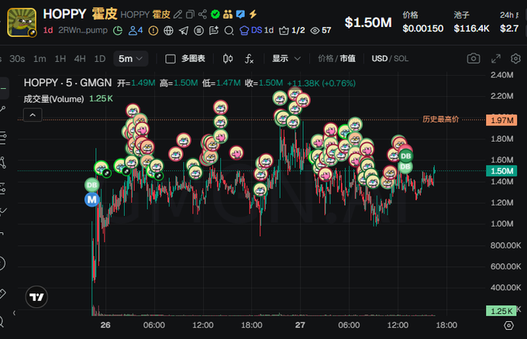Click the note with sparkle icon

[x=214, y=31]
